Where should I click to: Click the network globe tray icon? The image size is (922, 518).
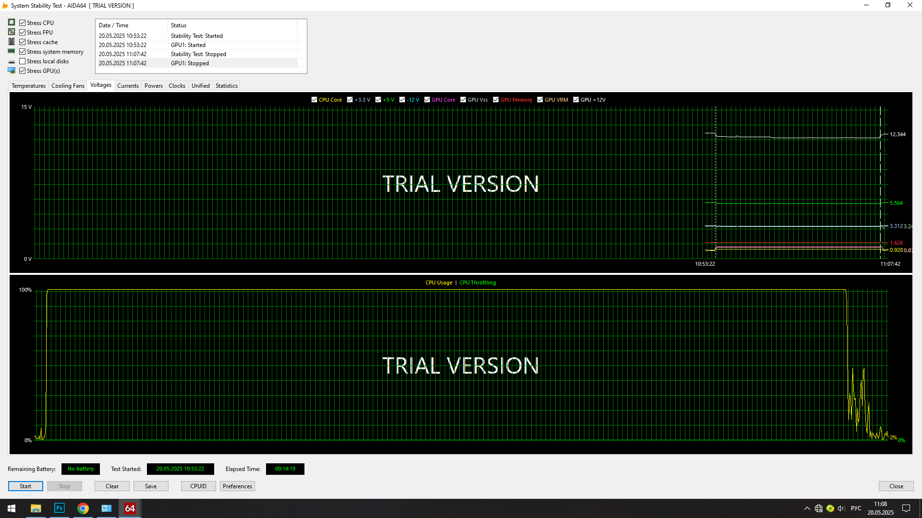pyautogui.click(x=819, y=508)
